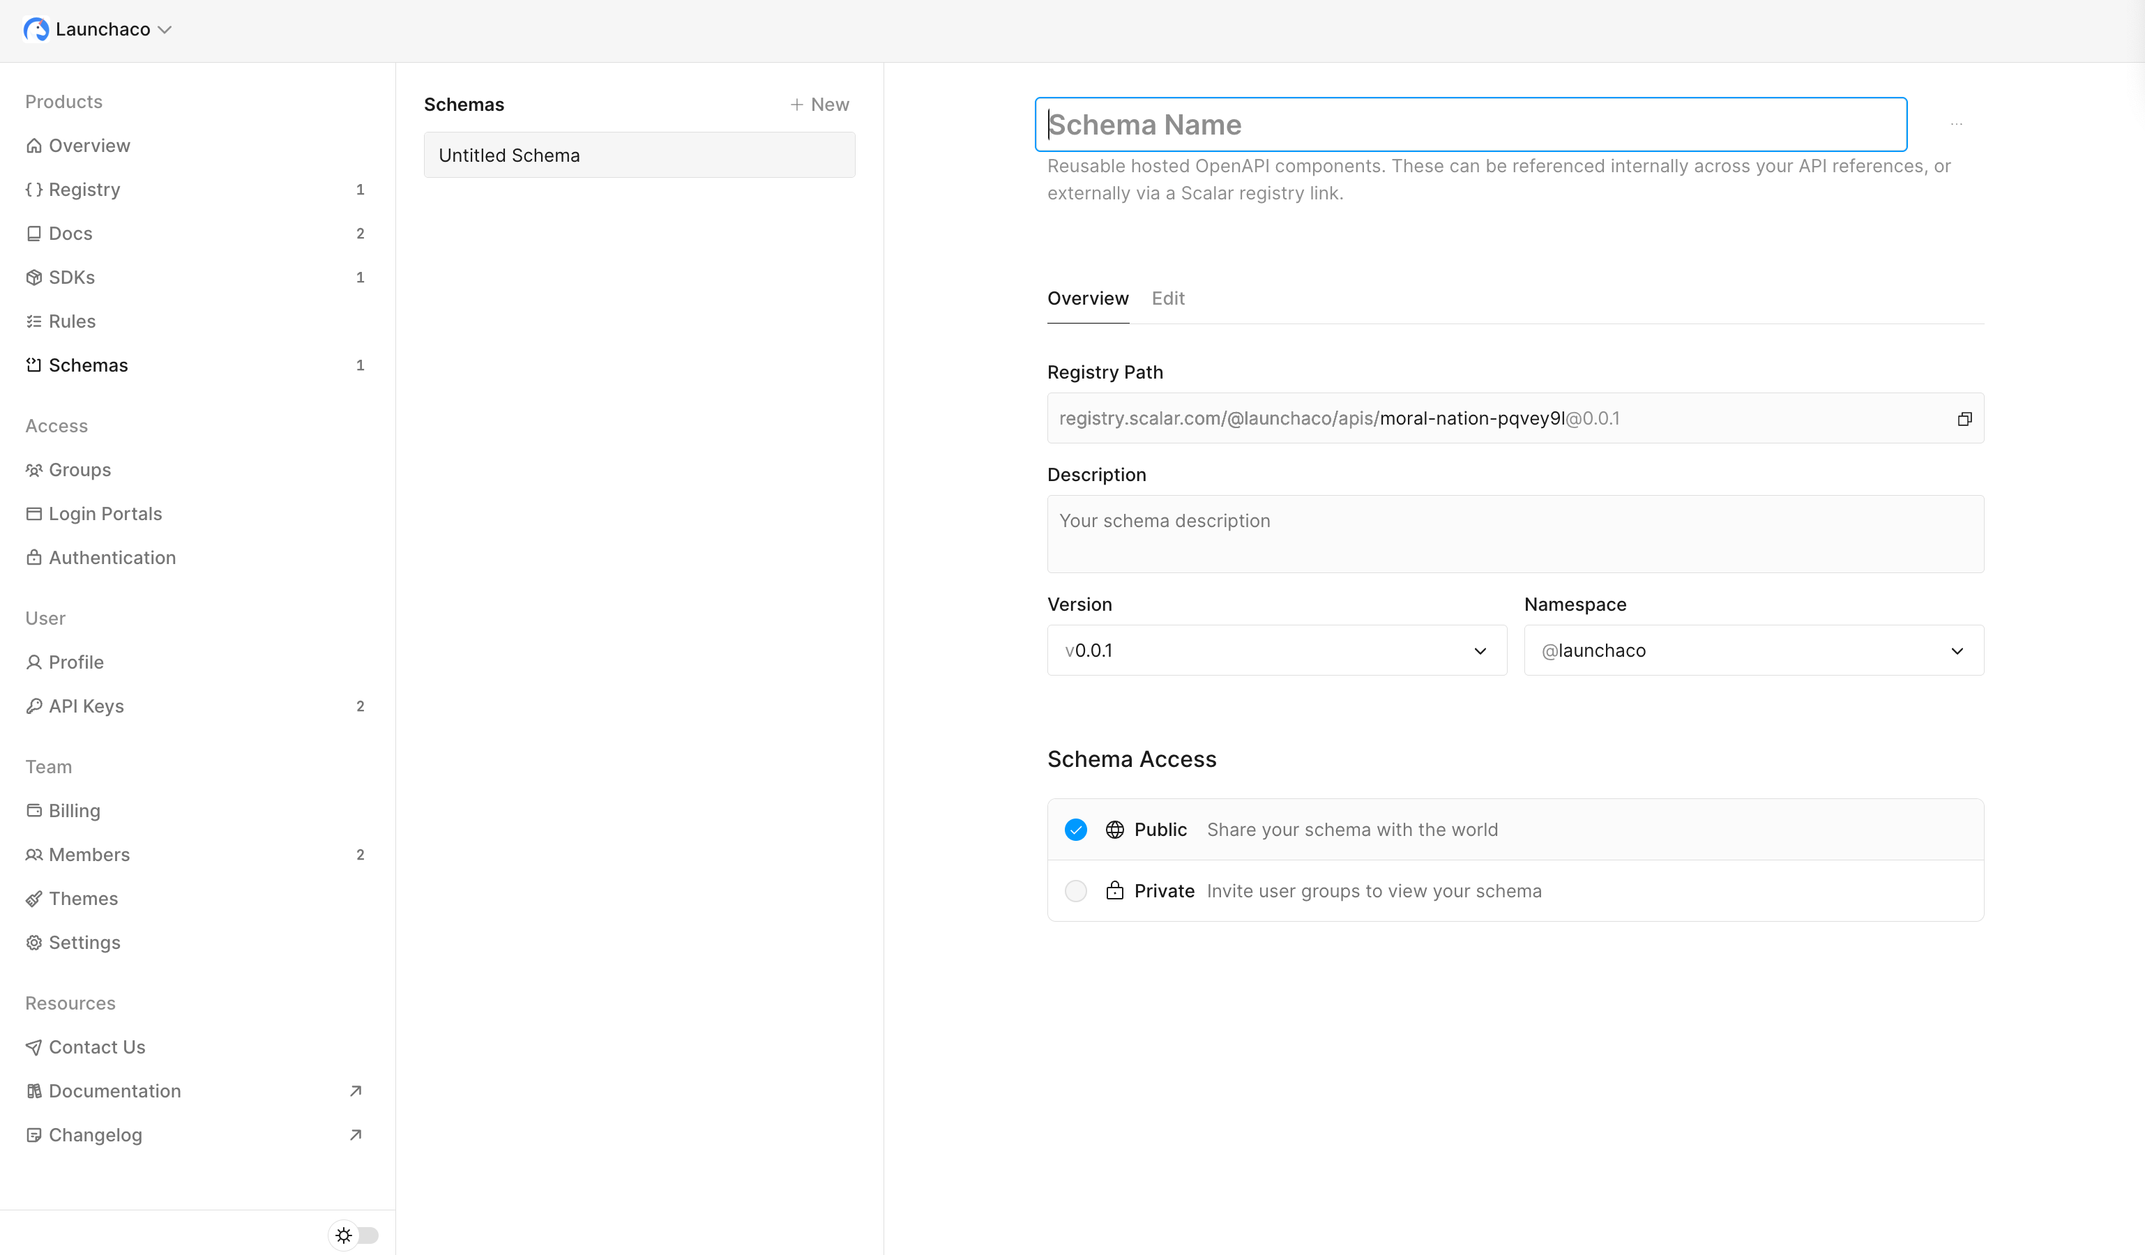Select the Registry icon in sidebar
2145x1255 pixels.
[35, 189]
